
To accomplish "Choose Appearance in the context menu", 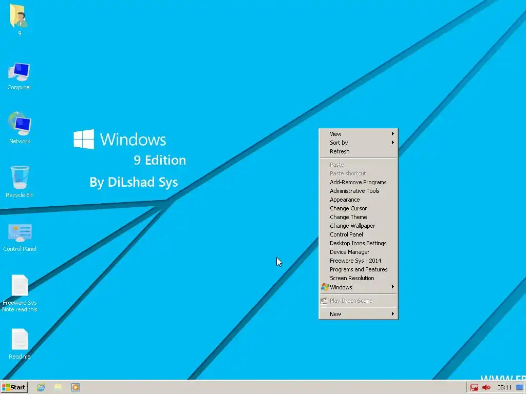I will coord(358,200).
